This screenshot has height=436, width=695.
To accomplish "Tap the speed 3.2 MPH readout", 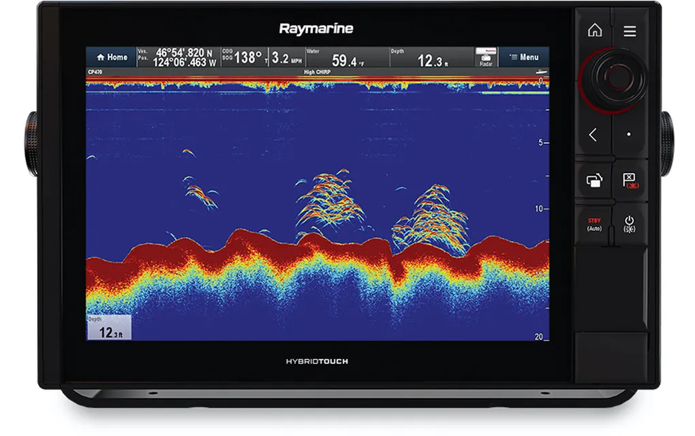I will pos(286,57).
